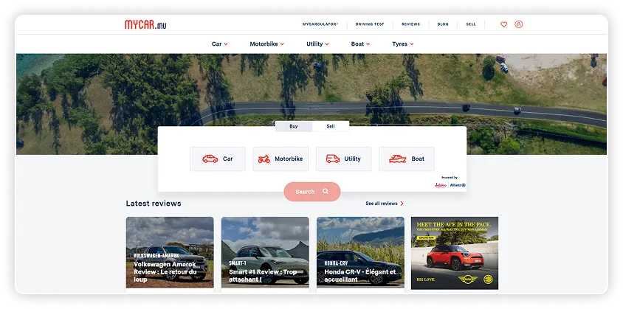
Task: Click the Mini electric car advertisement
Action: (455, 252)
